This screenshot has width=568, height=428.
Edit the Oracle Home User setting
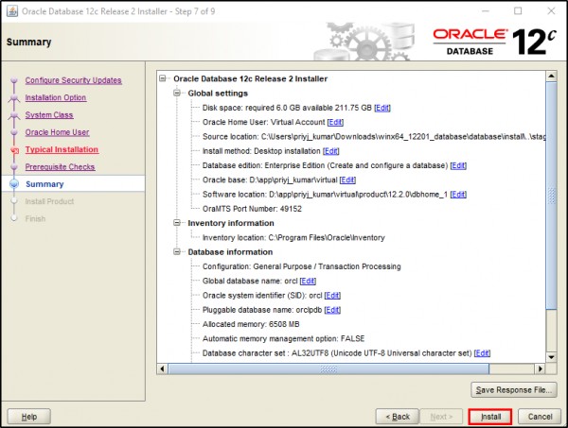(x=335, y=122)
